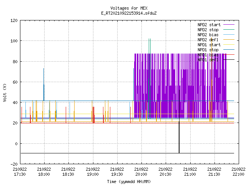Click the x-axis tick label 20:30
The image size is (246, 185).
pyautogui.click(x=166, y=174)
